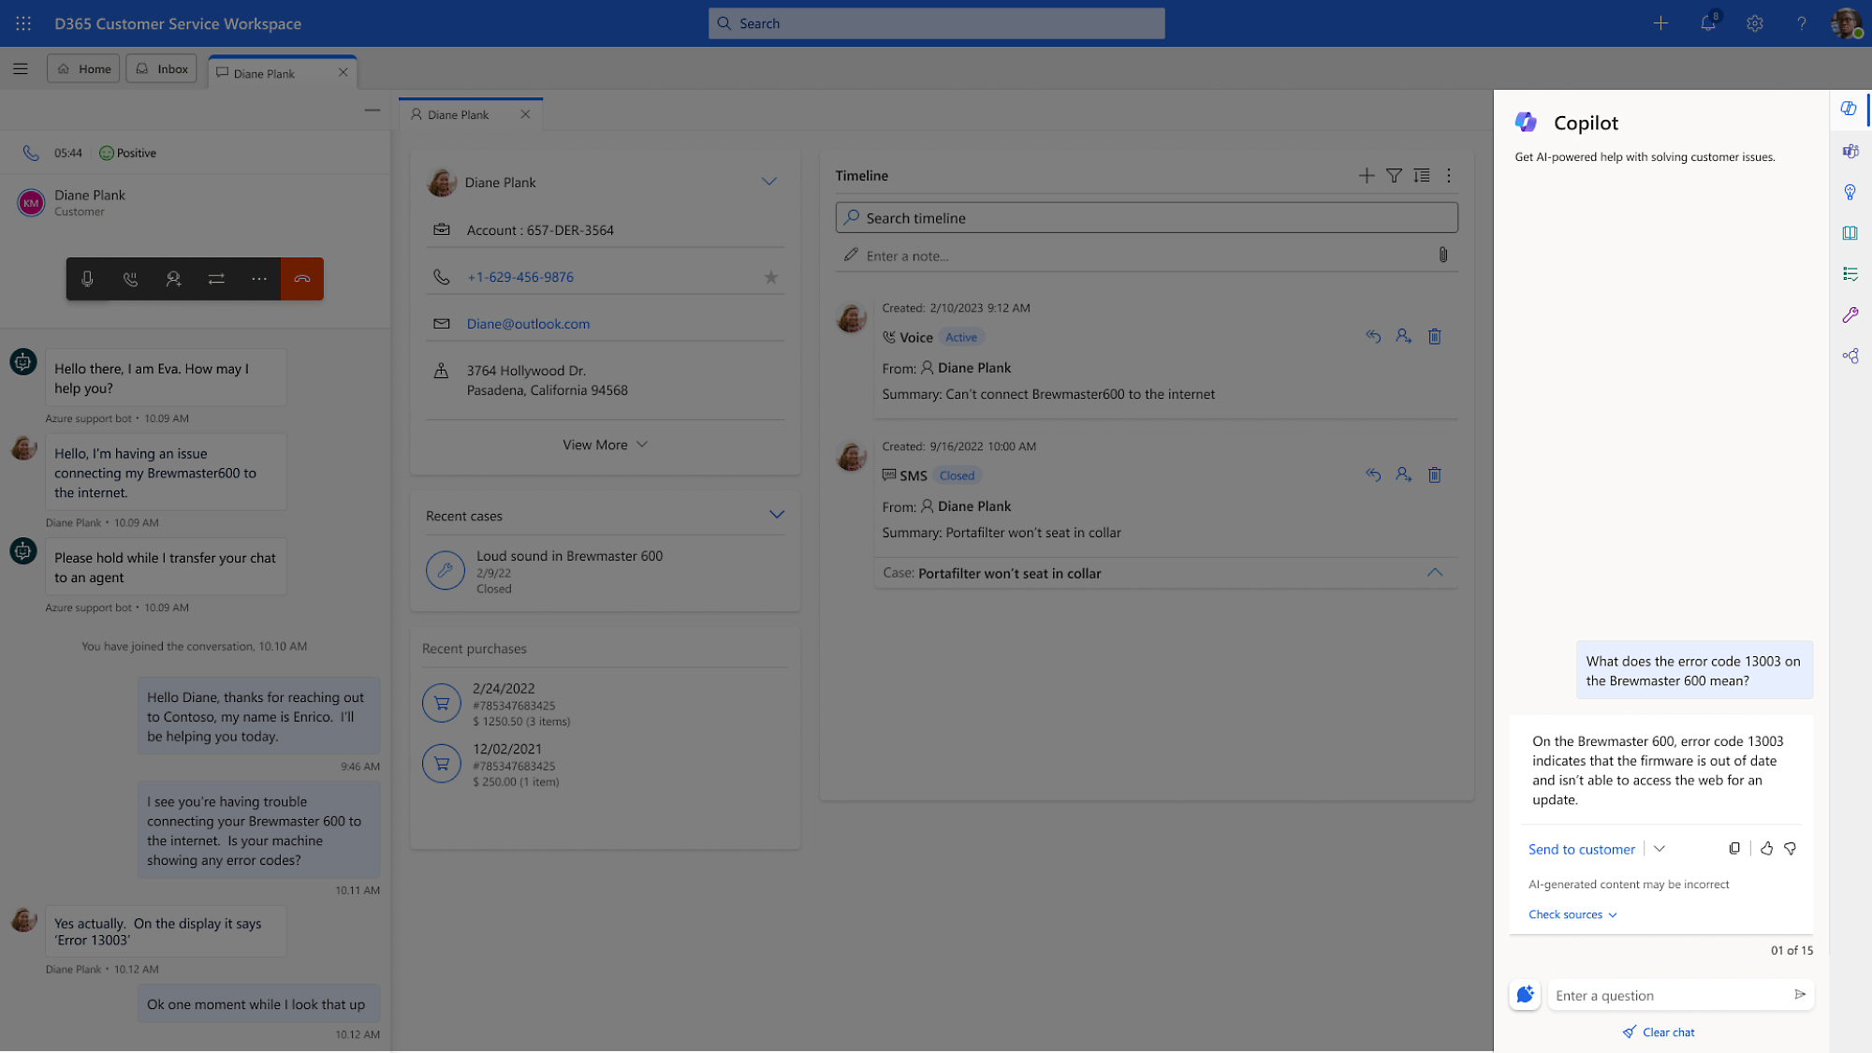
Task: Toggle the hold call icon
Action: [128, 279]
